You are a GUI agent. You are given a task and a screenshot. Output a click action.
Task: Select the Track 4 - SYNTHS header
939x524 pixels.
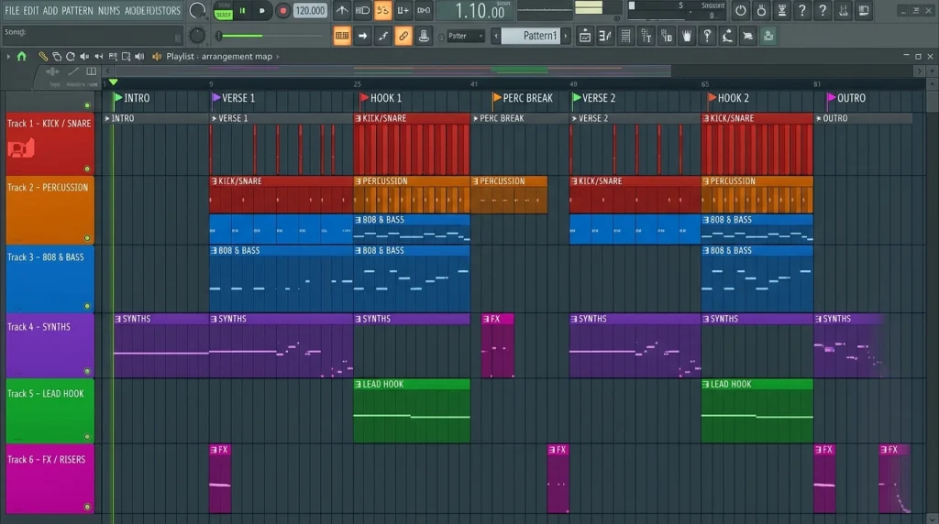point(50,345)
